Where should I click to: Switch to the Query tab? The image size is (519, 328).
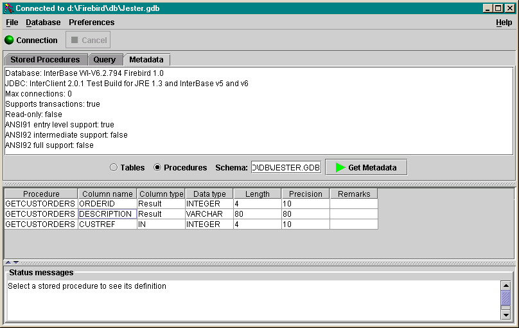point(105,60)
